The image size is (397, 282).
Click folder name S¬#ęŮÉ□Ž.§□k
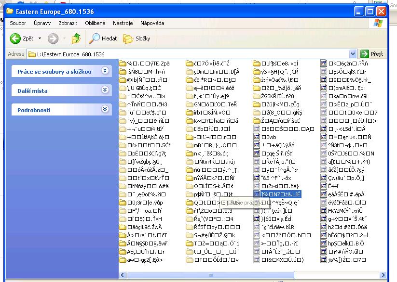(x=215, y=235)
